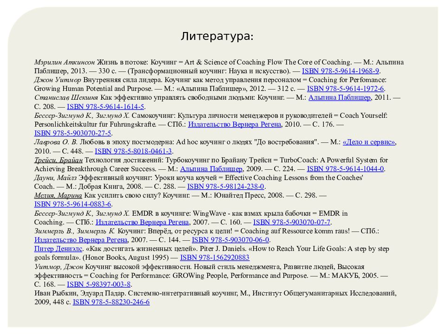Viewport: 446px width, 334px height.
Task: Open link ISBN 5-98397-003-8
Action: [98, 284]
